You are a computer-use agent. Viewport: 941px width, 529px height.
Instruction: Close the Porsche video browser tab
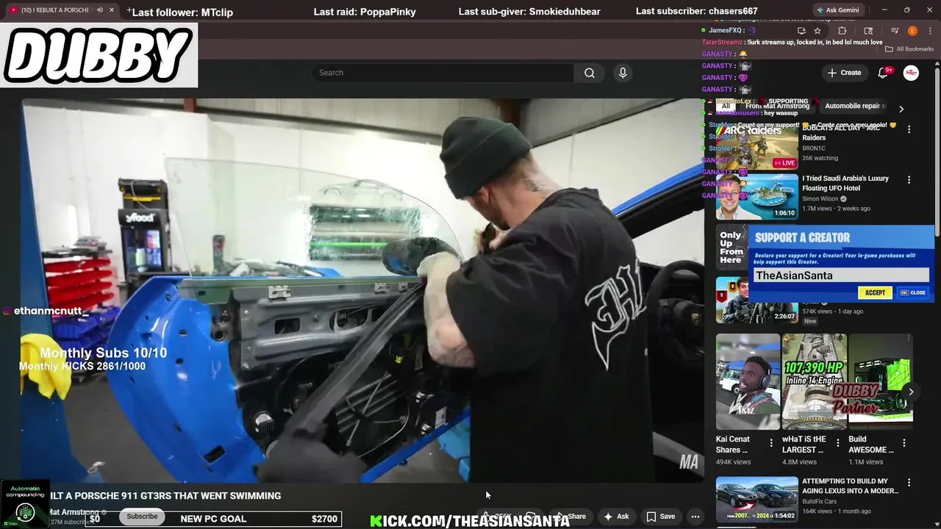(x=112, y=10)
